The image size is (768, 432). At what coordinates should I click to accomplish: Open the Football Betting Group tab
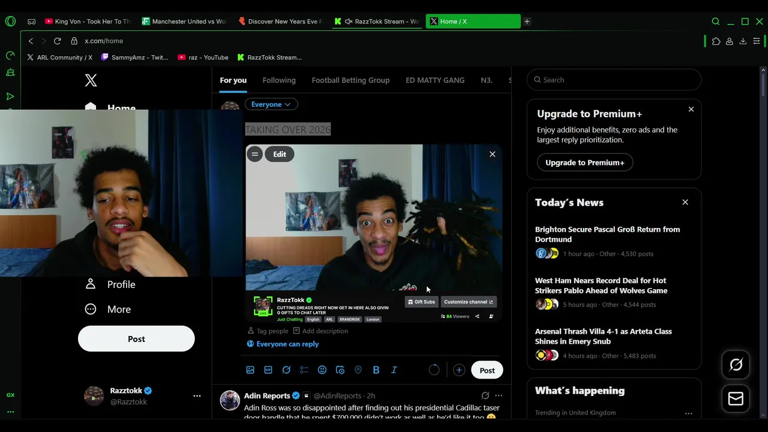point(350,80)
